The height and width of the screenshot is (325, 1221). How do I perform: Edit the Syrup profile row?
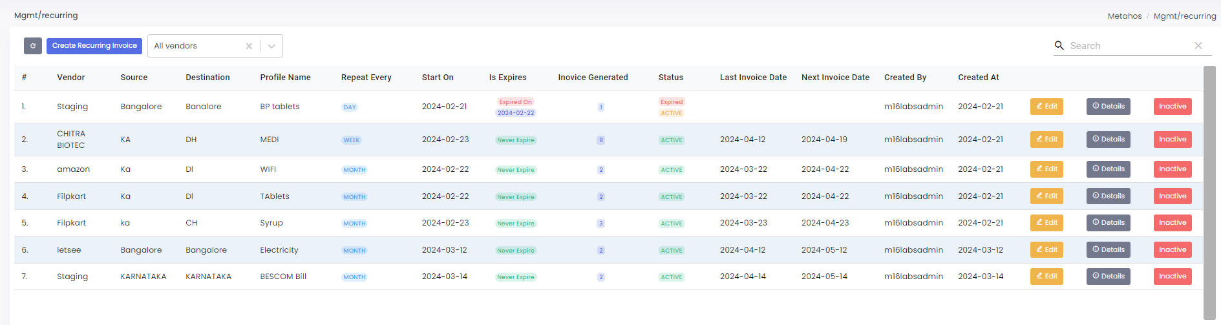(1046, 223)
